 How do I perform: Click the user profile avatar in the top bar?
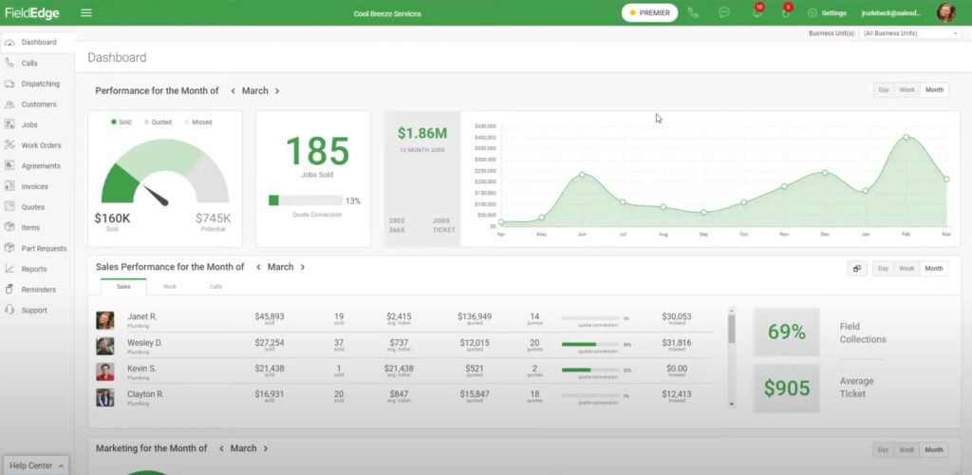click(946, 12)
